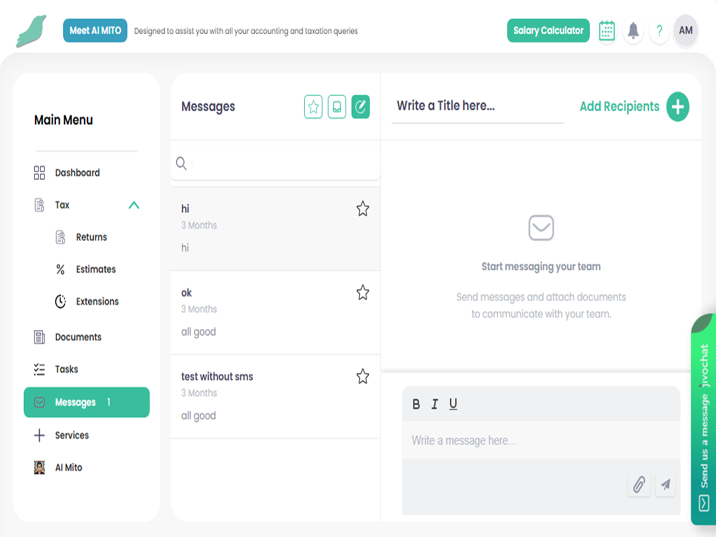
Task: Click the search magnifier icon
Action: click(x=181, y=163)
